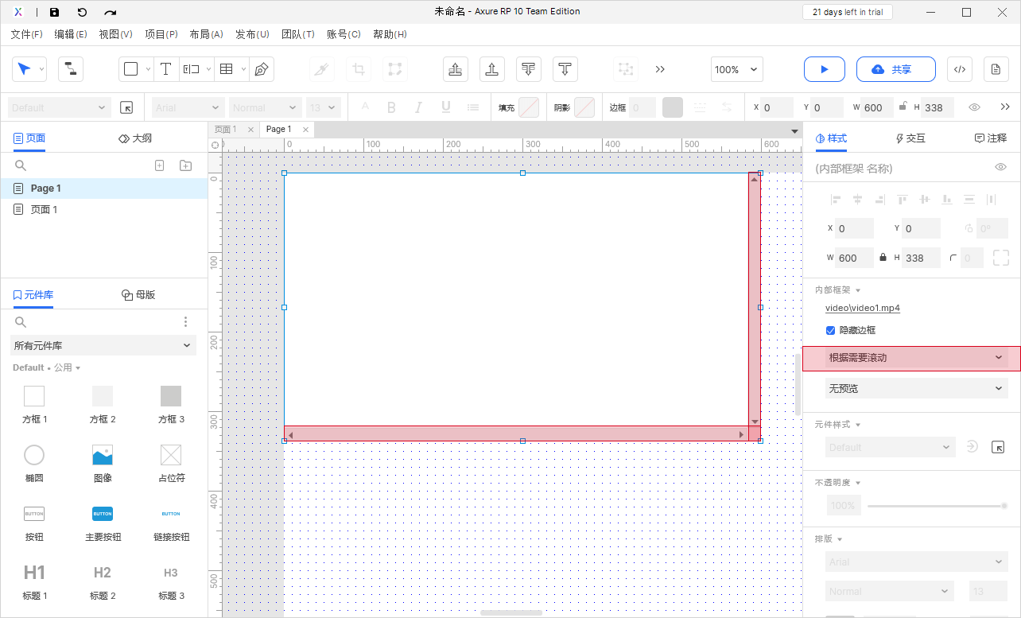Viewport: 1021px width, 618px height.
Task: Click the redo arrow icon
Action: click(x=111, y=12)
